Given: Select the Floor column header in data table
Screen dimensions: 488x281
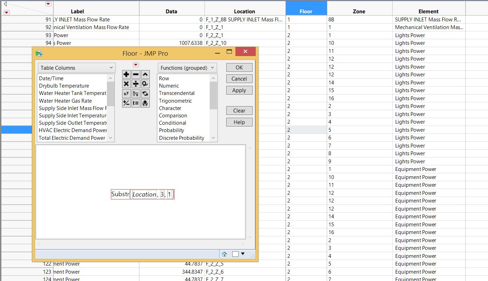Looking at the screenshot, I should pyautogui.click(x=306, y=8).
